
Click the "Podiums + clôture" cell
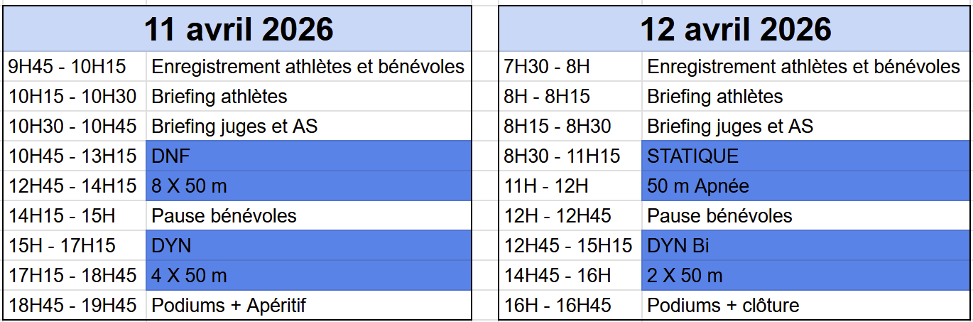click(x=805, y=306)
